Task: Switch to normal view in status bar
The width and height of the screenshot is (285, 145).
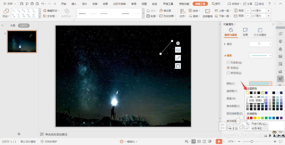Action: [x=194, y=141]
